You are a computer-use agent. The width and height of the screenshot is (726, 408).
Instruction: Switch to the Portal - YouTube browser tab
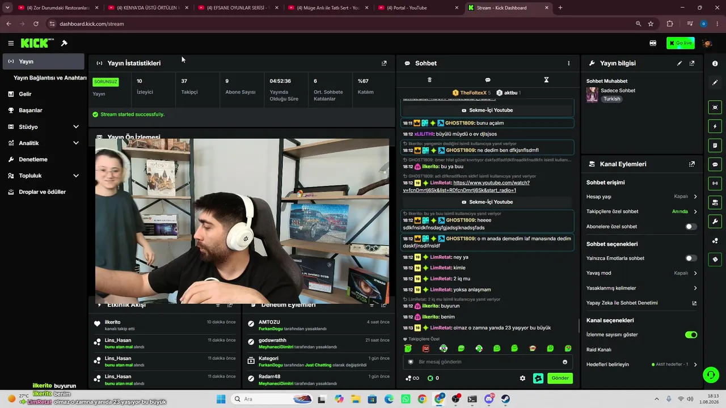419,8
